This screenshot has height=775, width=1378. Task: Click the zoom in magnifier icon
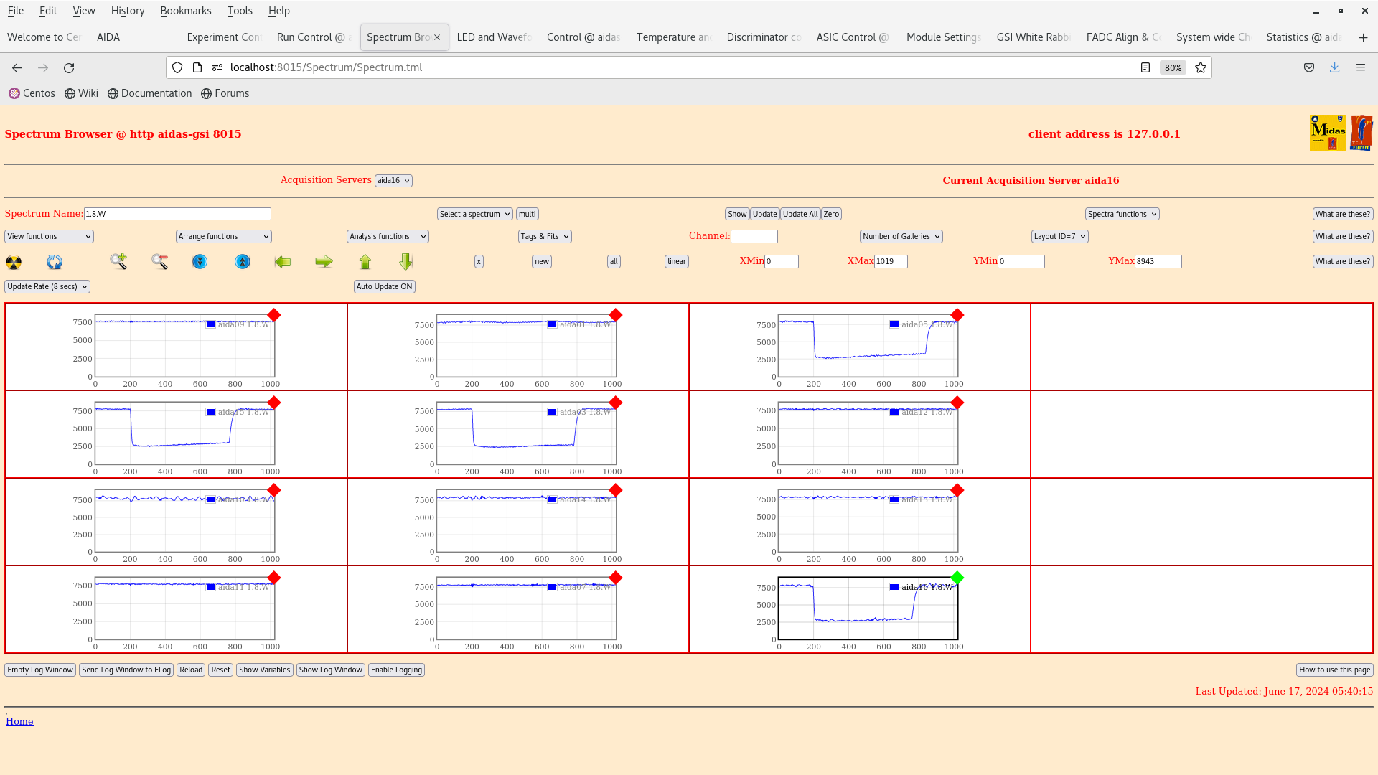(118, 261)
